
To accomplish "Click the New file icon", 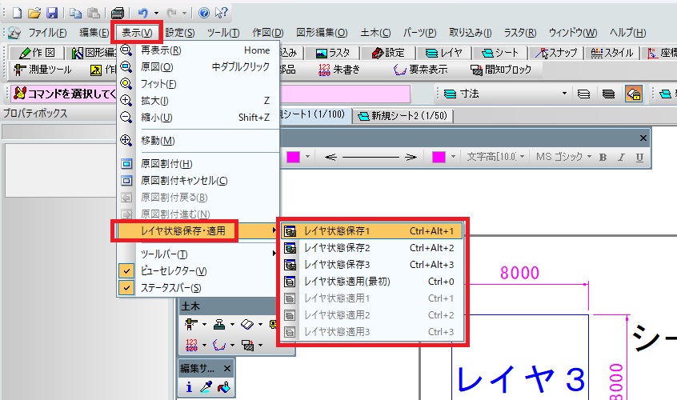I will tap(18, 13).
